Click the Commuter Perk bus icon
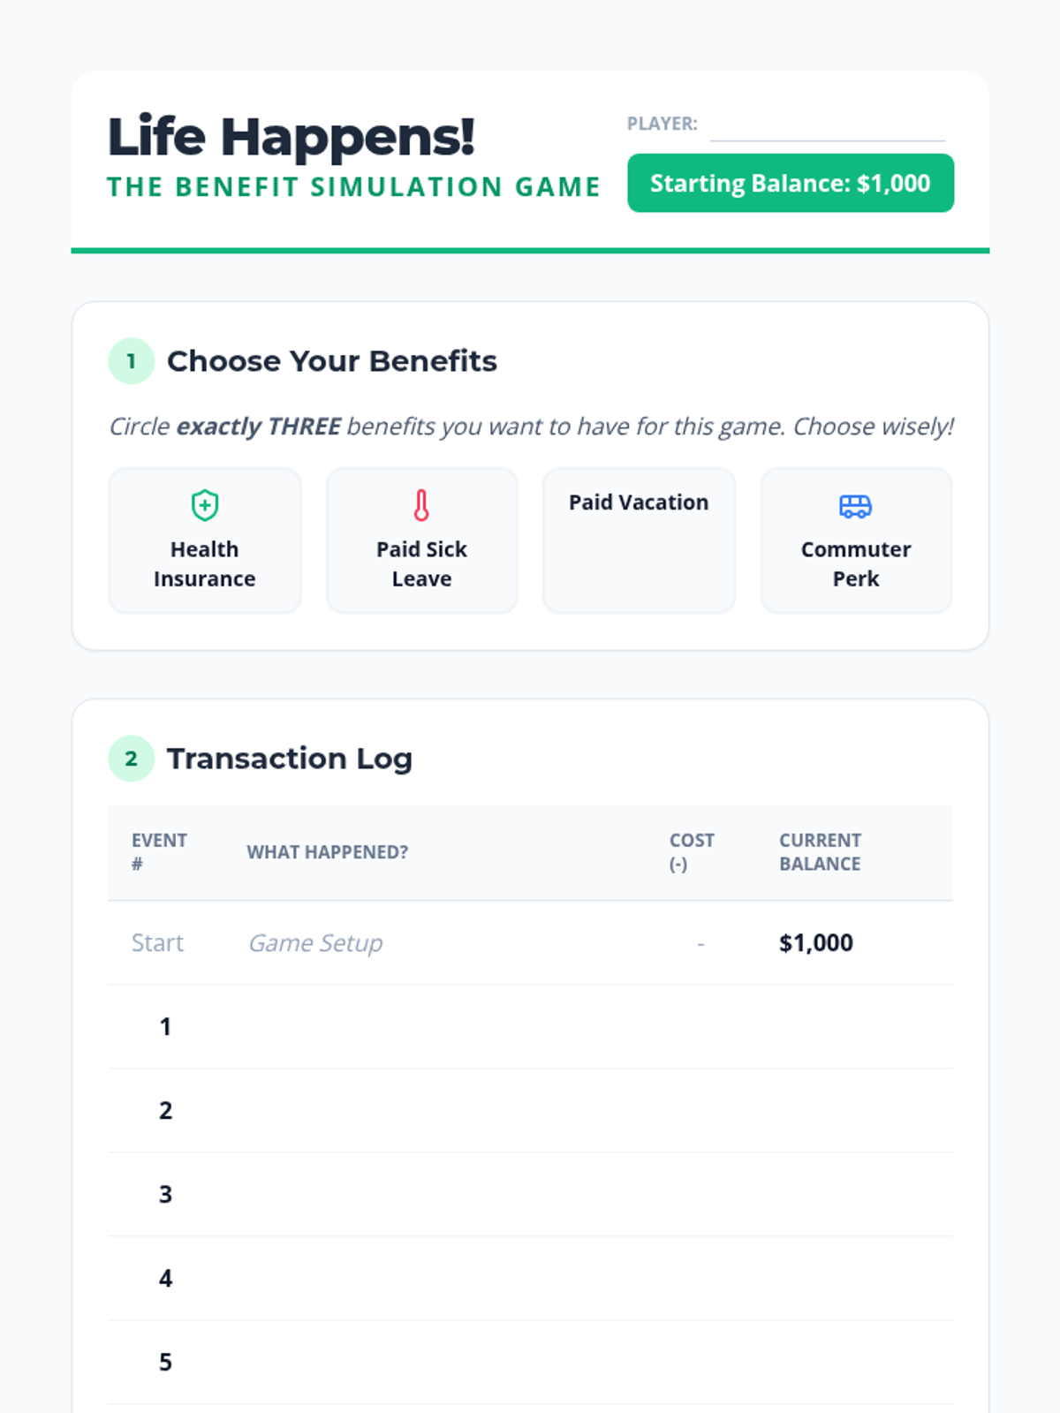This screenshot has width=1060, height=1413. (855, 506)
